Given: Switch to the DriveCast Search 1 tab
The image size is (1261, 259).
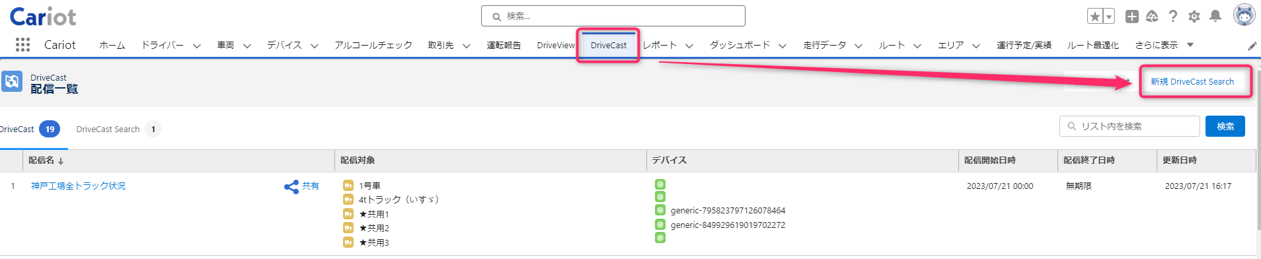Looking at the screenshot, I should [118, 129].
